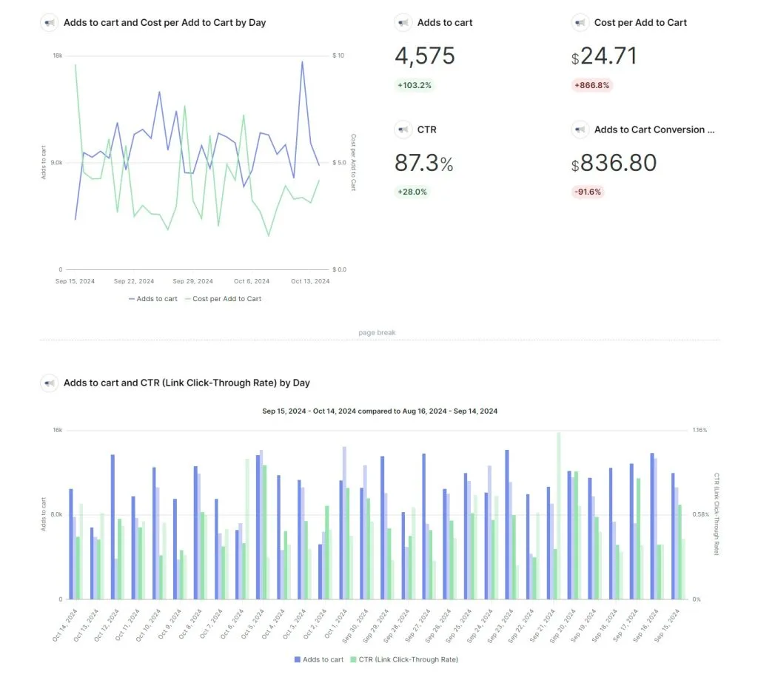This screenshot has width=758, height=683.
Task: Click the -91.6% change badge
Action: pyautogui.click(x=588, y=192)
